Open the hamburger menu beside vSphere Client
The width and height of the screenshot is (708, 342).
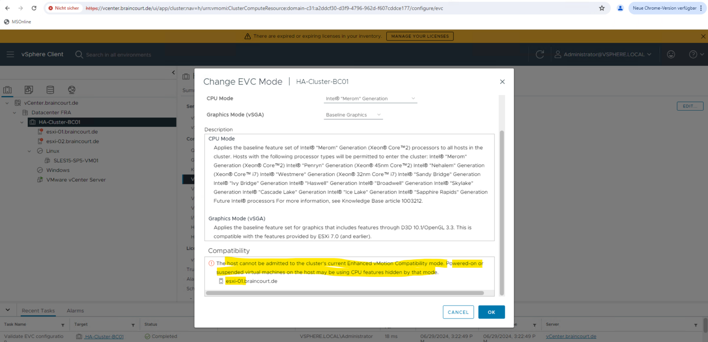pos(10,54)
